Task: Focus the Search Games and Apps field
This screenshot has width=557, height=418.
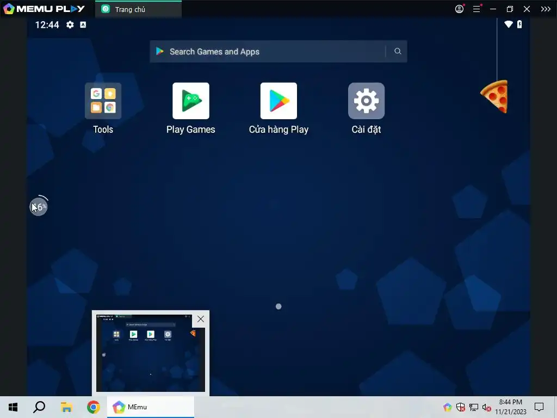Action: (278, 51)
